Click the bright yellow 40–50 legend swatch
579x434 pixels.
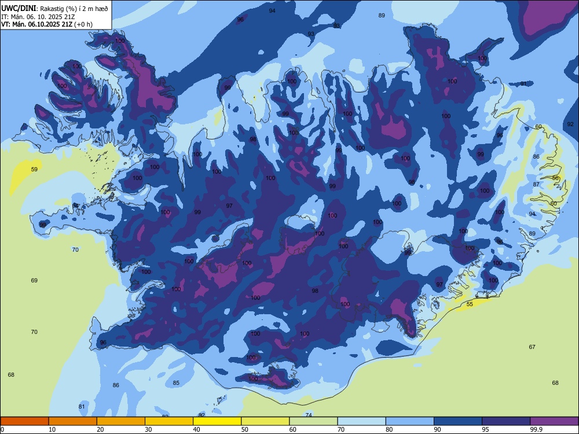click(x=217, y=421)
